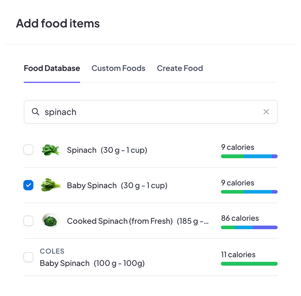Click the Coles 11 calories green bar
The image size is (301, 296).
tap(249, 263)
